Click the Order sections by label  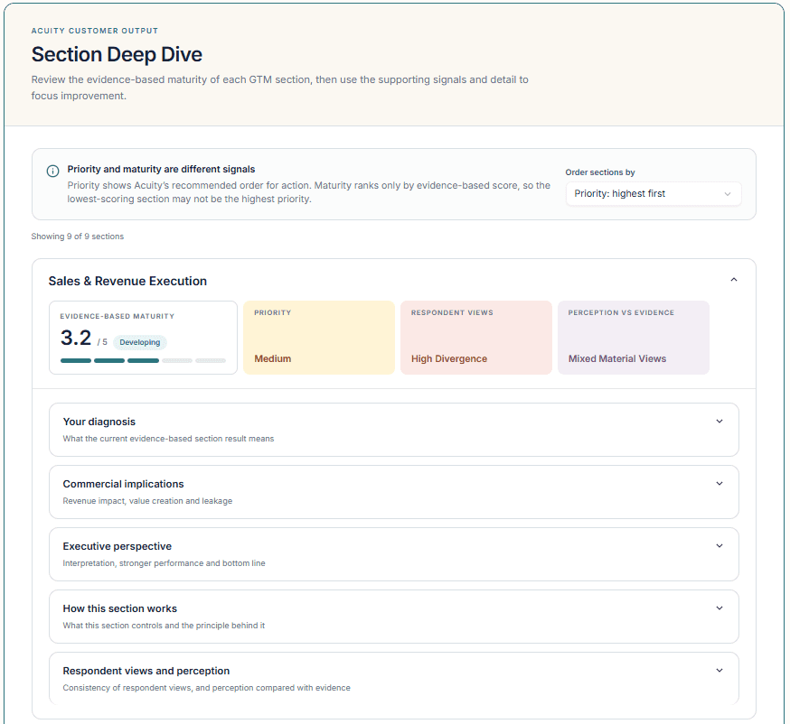[x=599, y=172]
